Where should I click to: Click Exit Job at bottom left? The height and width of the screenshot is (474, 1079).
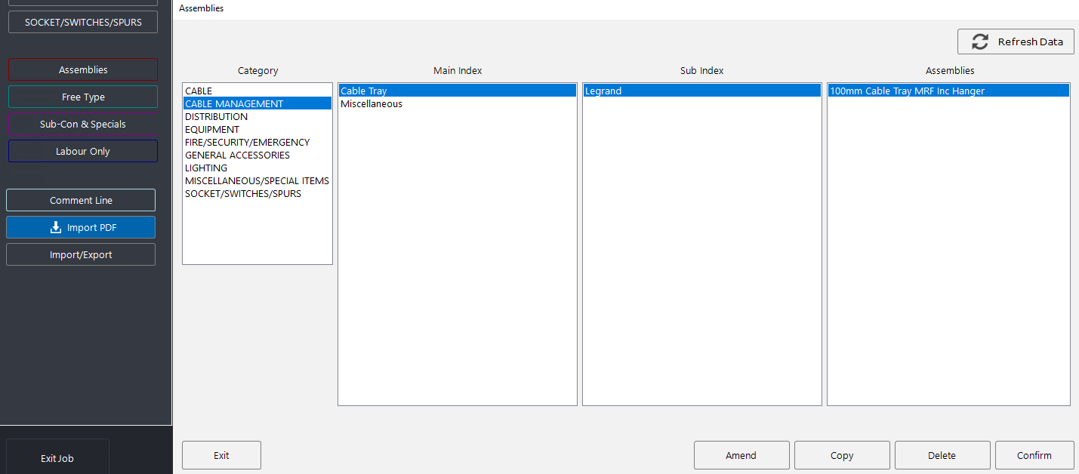coord(57,458)
